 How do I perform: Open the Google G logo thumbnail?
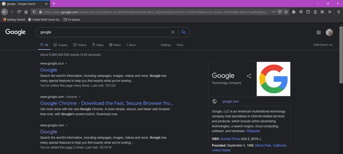point(274,79)
